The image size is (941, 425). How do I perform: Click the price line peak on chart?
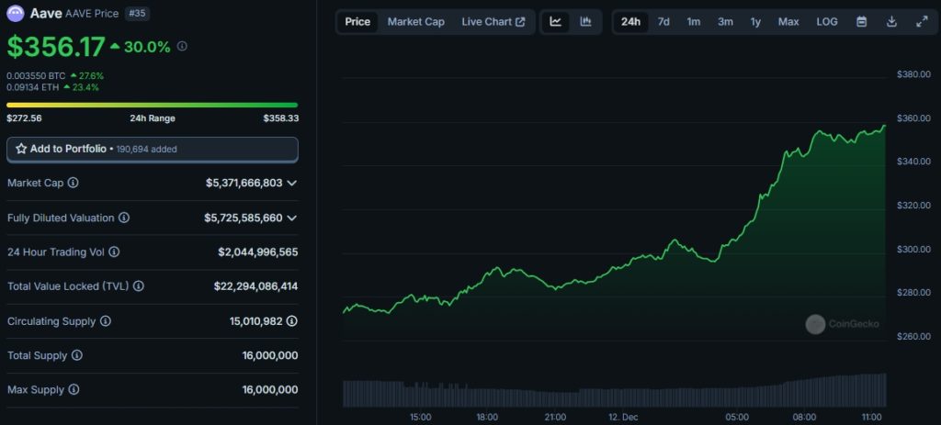click(885, 125)
